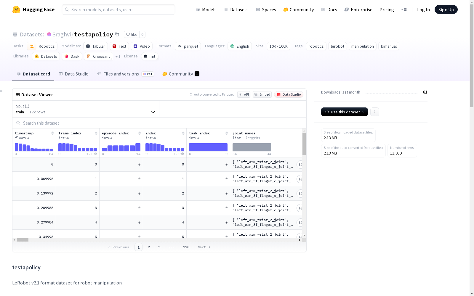Open the Community tab
This screenshot has height=296, width=474.
click(181, 74)
